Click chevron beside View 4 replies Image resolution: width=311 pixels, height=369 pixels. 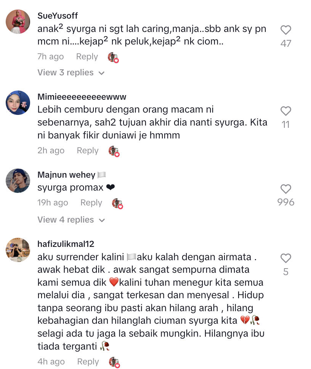102,221
